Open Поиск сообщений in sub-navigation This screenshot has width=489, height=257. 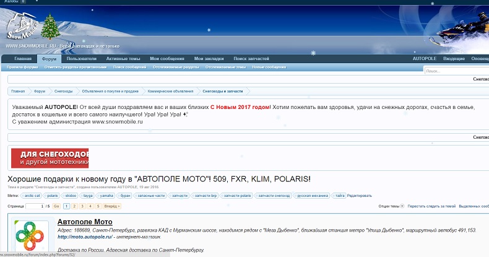pyautogui.click(x=130, y=67)
